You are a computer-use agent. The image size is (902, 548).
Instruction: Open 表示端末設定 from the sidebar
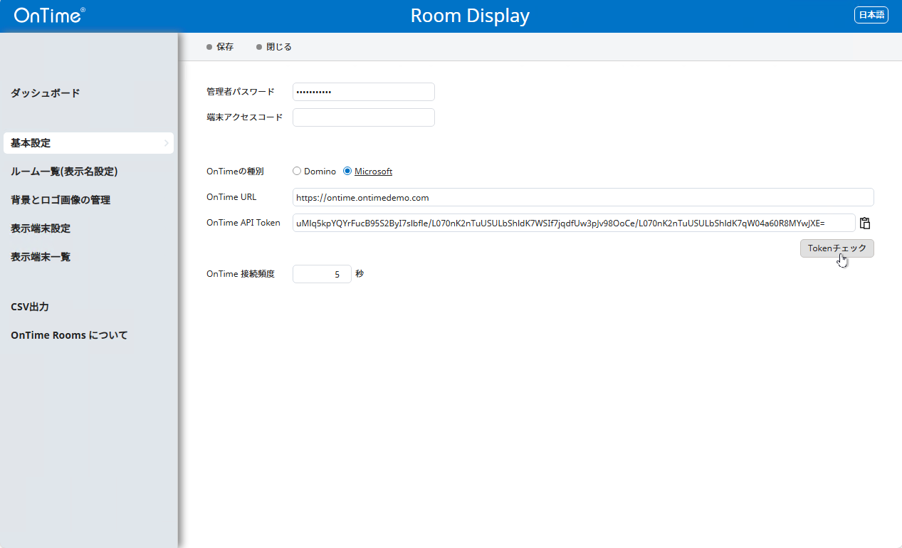click(41, 228)
